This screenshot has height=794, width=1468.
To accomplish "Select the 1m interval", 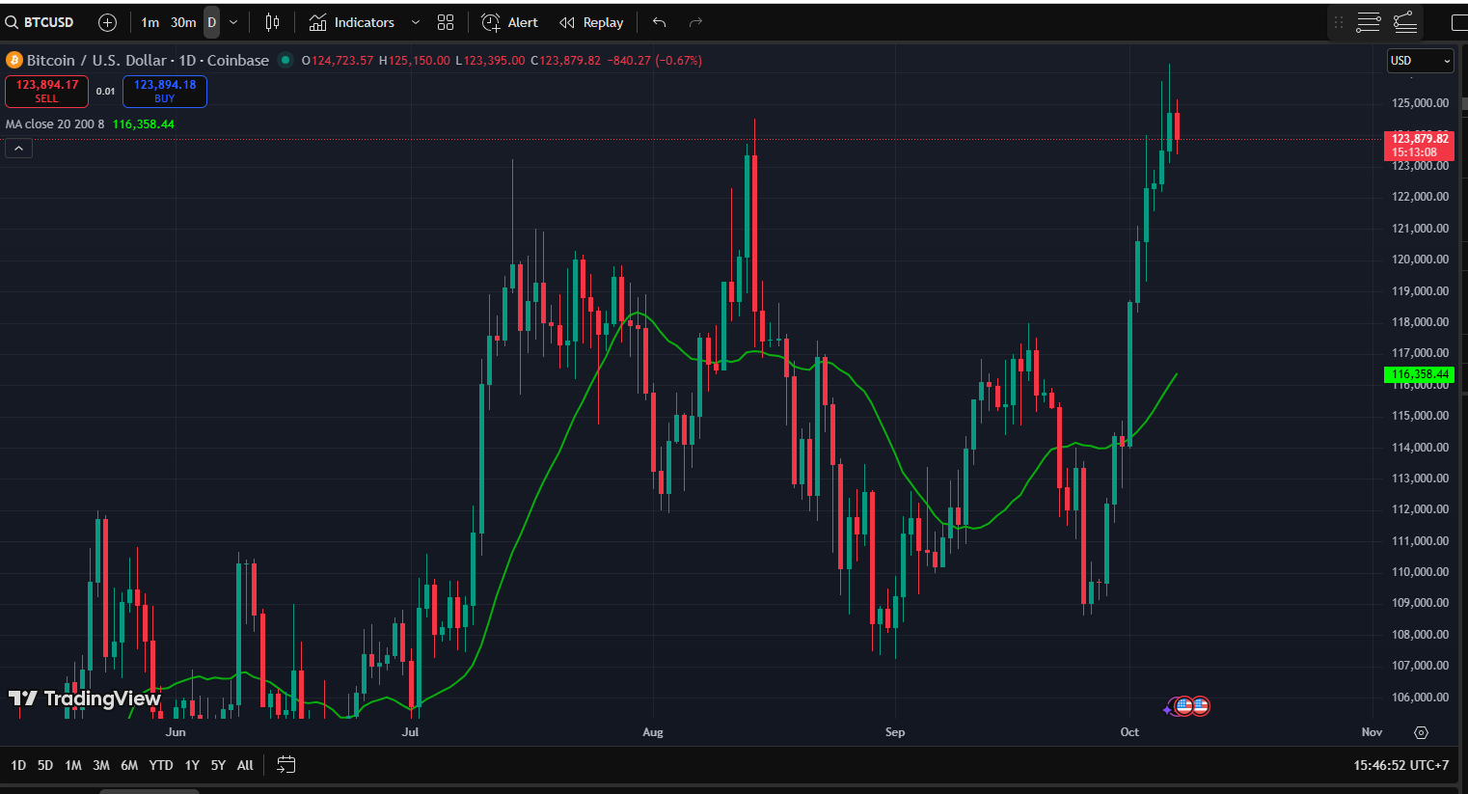I will click(x=150, y=22).
